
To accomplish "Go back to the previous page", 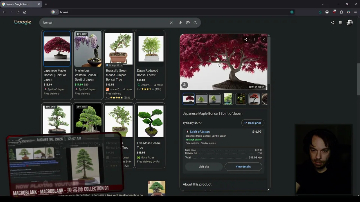I will click(x=4, y=12).
